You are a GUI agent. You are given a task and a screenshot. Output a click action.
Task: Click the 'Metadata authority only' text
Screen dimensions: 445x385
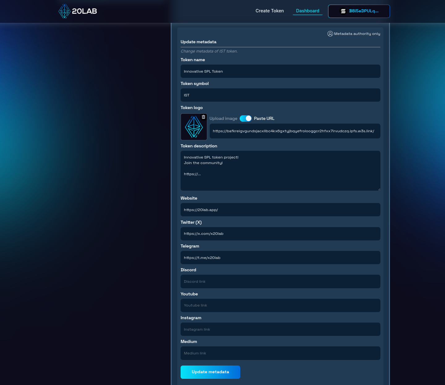tap(357, 34)
